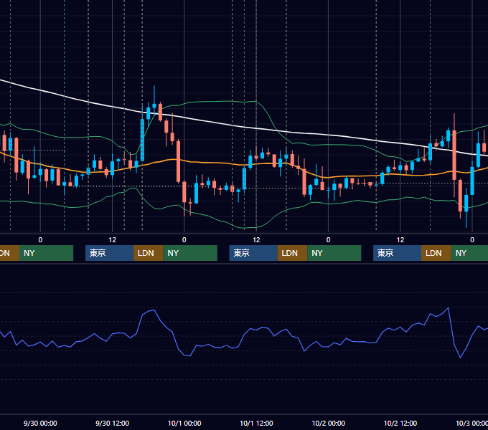Click the leftmost NY session block
Screen dimensions: 488x430
46,253
